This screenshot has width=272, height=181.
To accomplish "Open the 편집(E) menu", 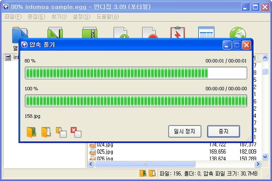I will pos(37,17).
